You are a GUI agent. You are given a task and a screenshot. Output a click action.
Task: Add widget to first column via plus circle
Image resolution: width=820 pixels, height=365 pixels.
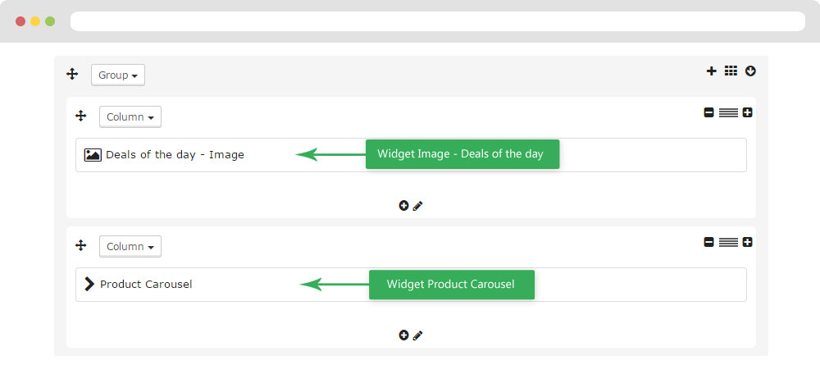coord(403,206)
